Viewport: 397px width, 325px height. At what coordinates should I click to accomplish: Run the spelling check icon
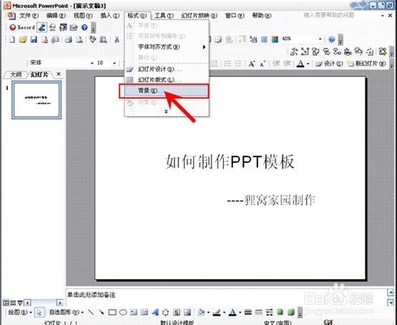(x=93, y=39)
